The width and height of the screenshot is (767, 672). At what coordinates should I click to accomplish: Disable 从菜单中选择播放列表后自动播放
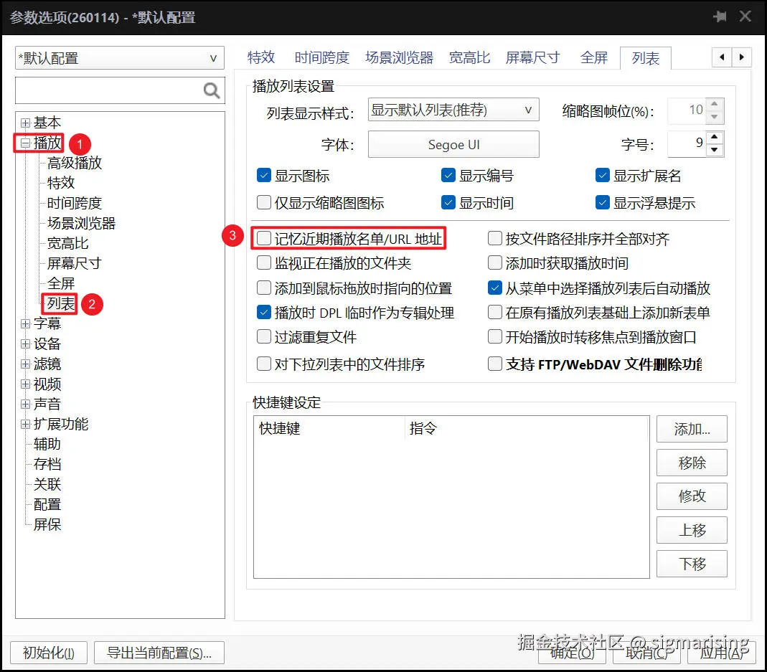click(494, 288)
